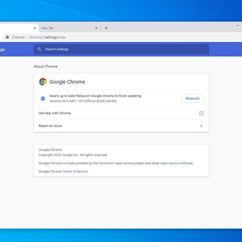Close the New Tab tab
This screenshot has height=242, width=242.
[x=96, y=28]
